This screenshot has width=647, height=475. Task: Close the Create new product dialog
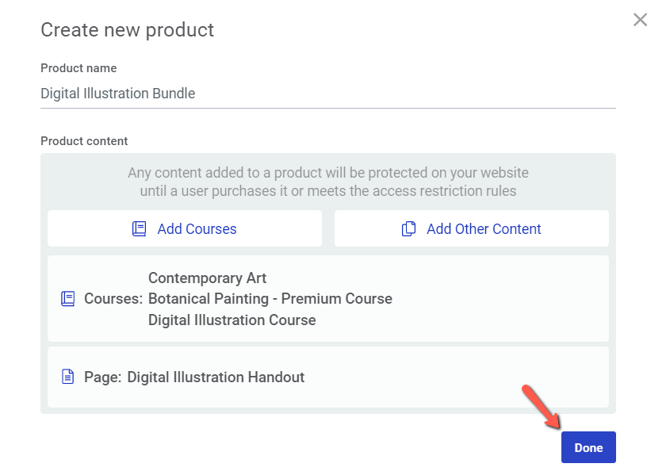pyautogui.click(x=640, y=19)
